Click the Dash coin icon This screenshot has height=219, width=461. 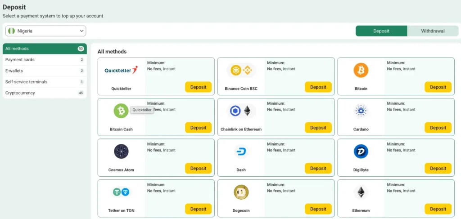tap(241, 152)
